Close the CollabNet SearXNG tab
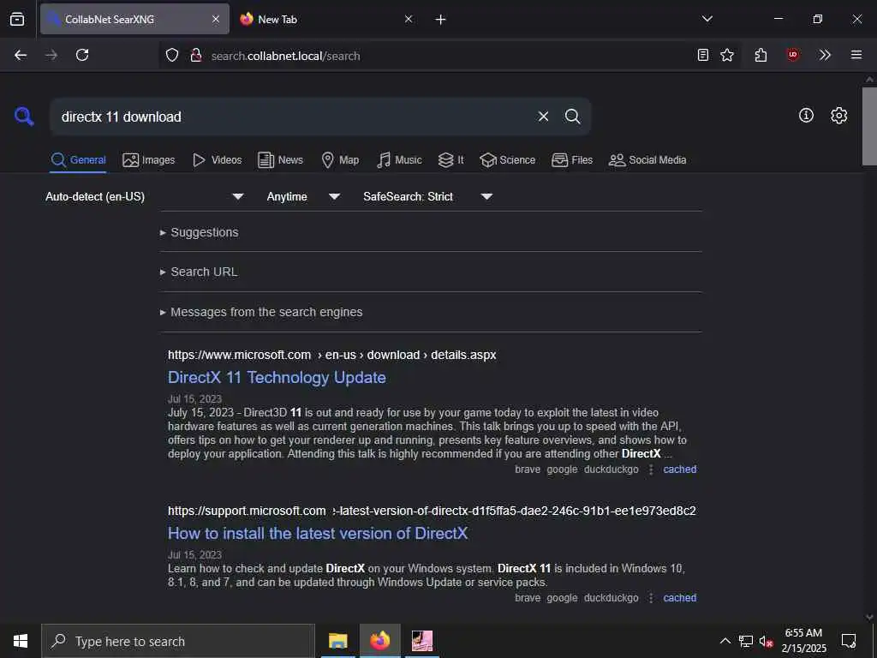The image size is (877, 658). click(216, 19)
